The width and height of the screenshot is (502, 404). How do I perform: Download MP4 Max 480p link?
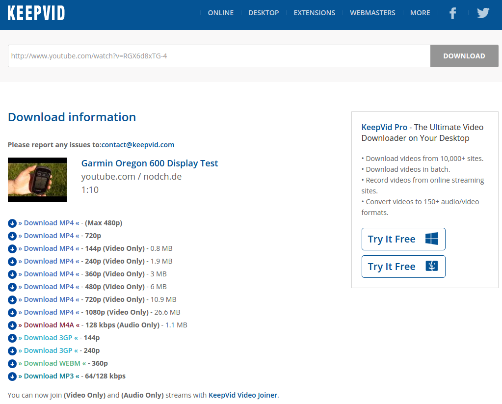click(x=49, y=223)
